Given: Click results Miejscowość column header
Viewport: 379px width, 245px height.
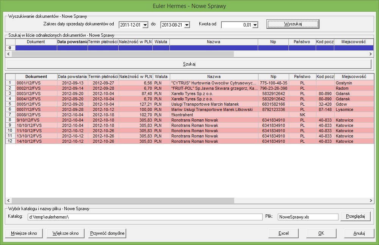Looking at the screenshot, I should pos(354,76).
